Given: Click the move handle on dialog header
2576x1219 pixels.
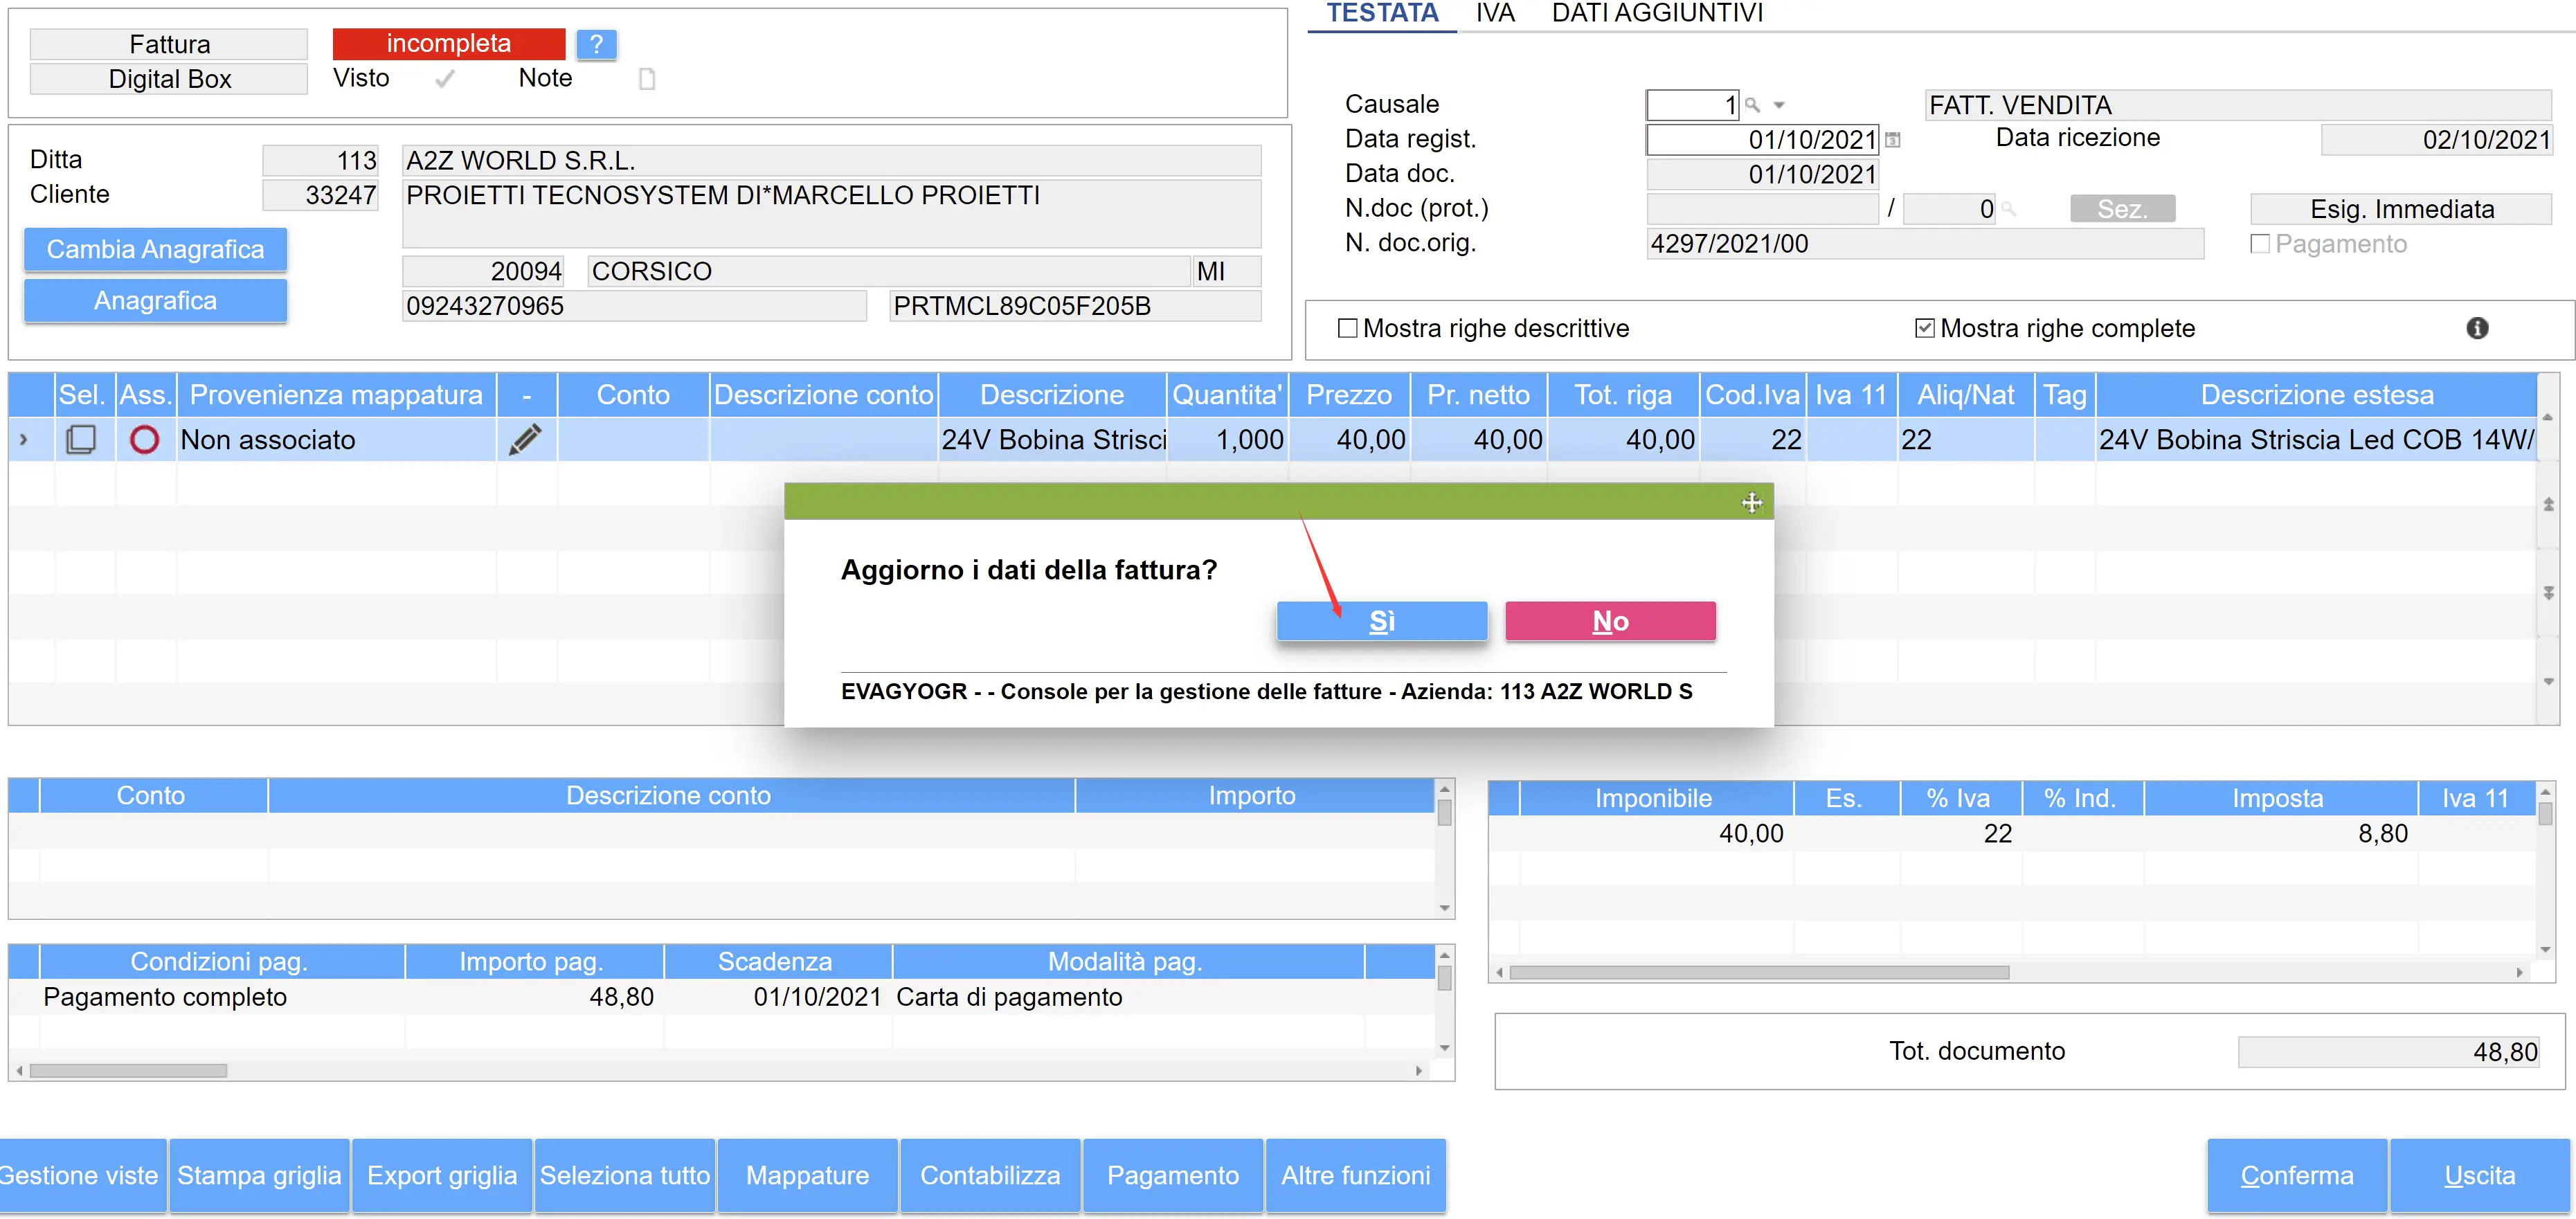Looking at the screenshot, I should pyautogui.click(x=1751, y=502).
